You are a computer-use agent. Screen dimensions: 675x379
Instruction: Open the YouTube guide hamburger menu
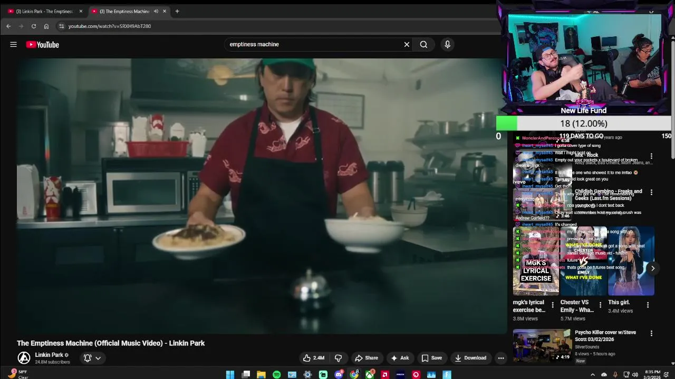(13, 45)
